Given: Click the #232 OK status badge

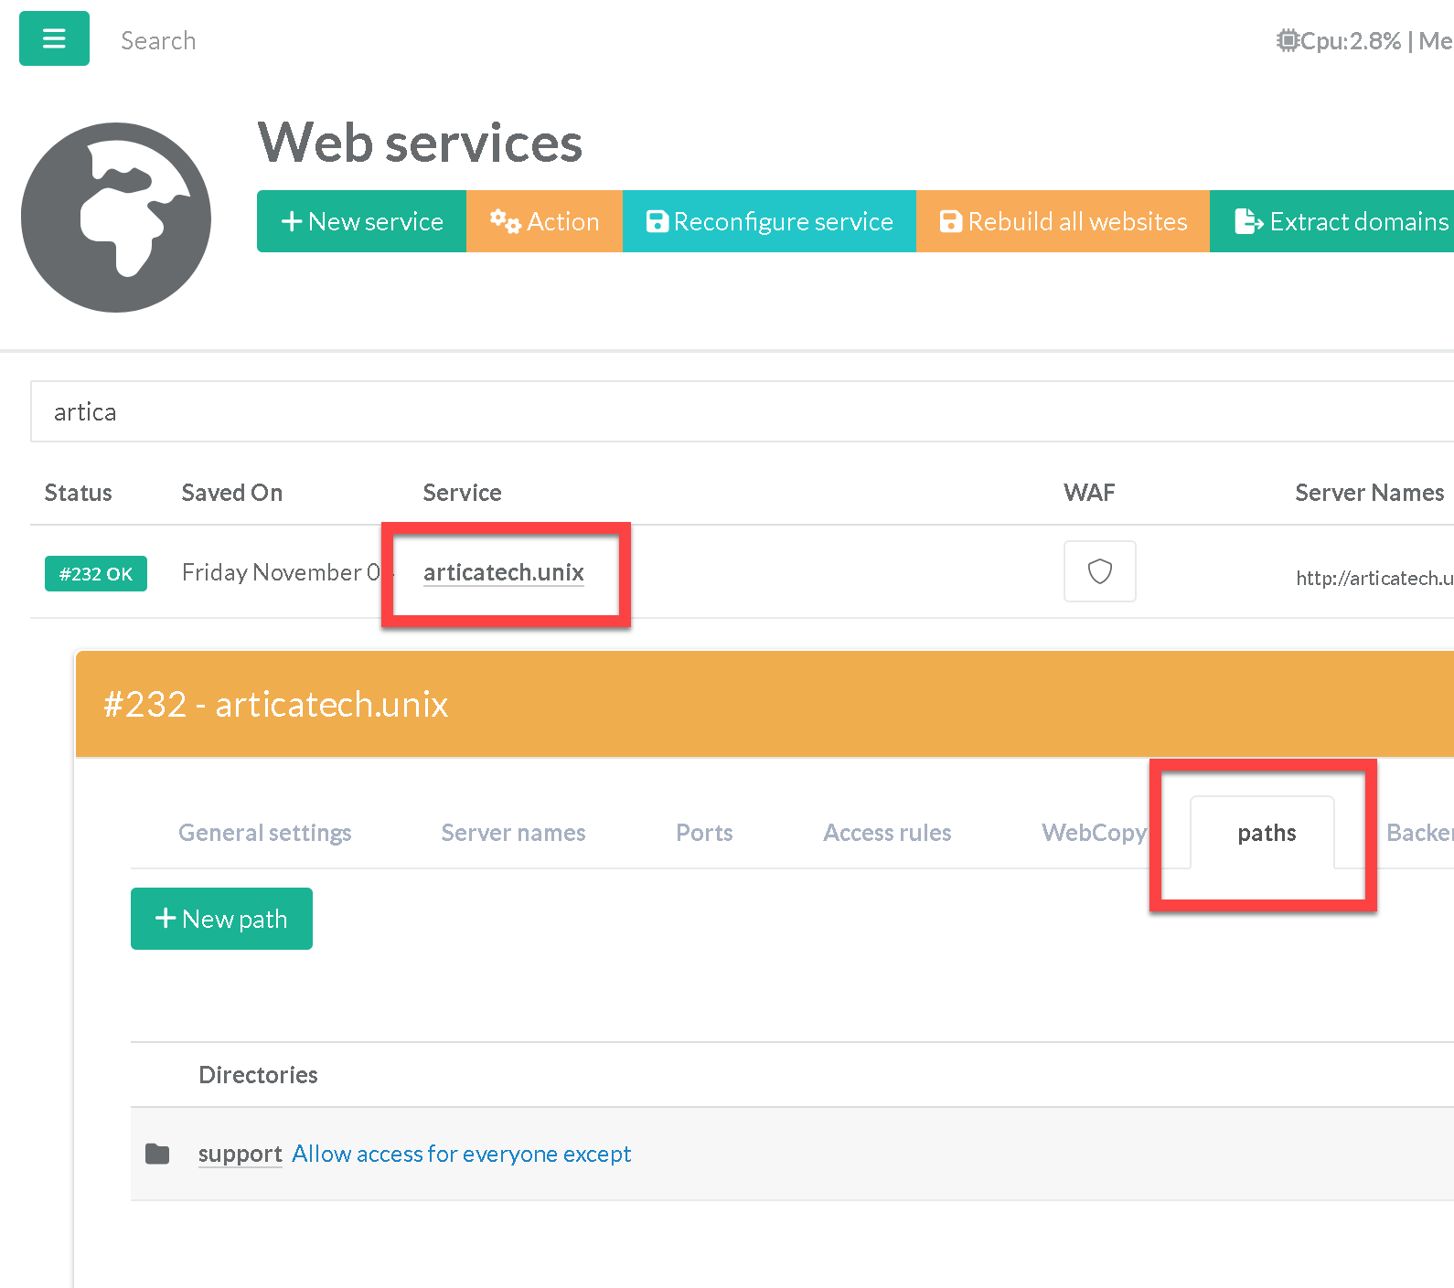Looking at the screenshot, I should point(96,574).
